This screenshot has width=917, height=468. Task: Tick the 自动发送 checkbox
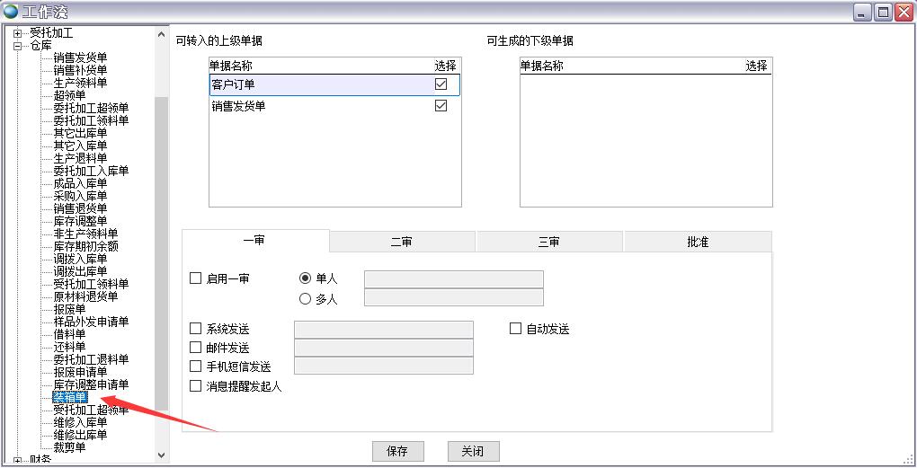point(516,329)
